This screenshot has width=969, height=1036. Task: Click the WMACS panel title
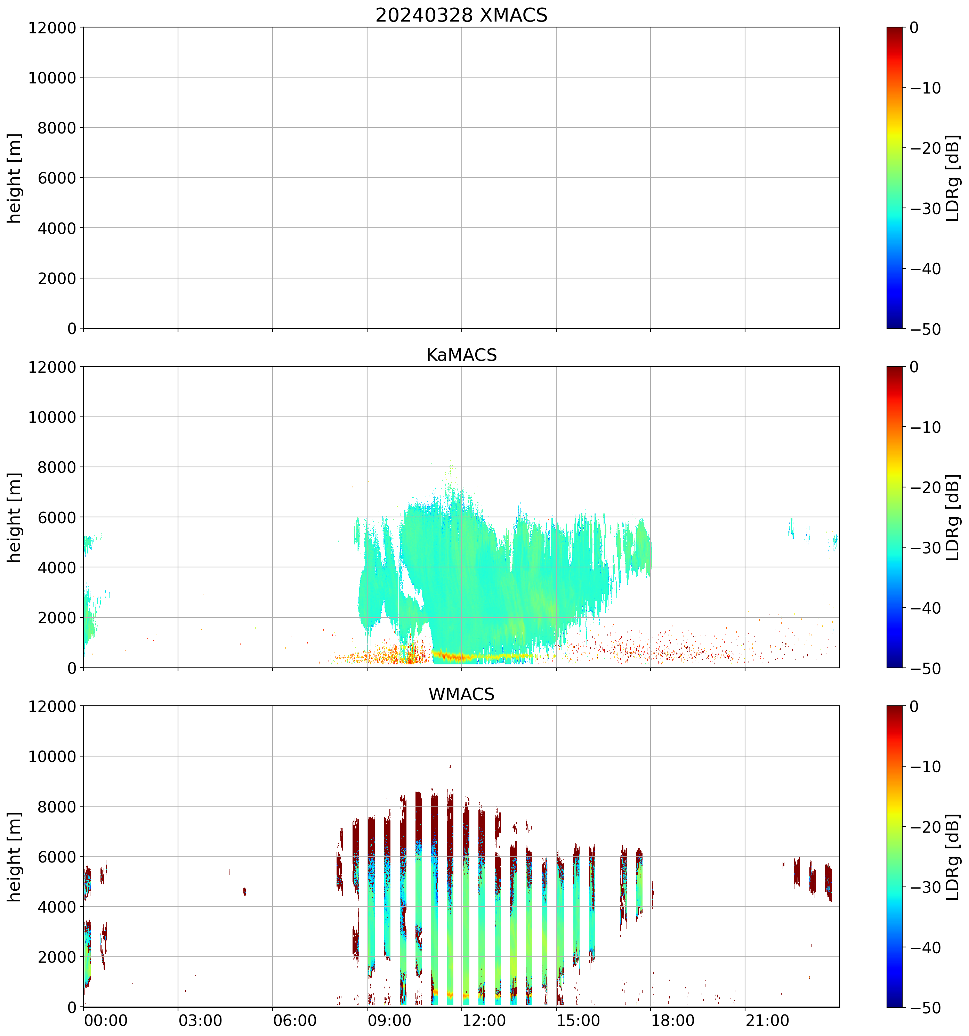click(461, 694)
